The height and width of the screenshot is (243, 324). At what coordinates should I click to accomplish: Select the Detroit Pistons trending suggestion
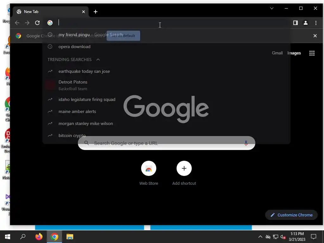(x=166, y=85)
